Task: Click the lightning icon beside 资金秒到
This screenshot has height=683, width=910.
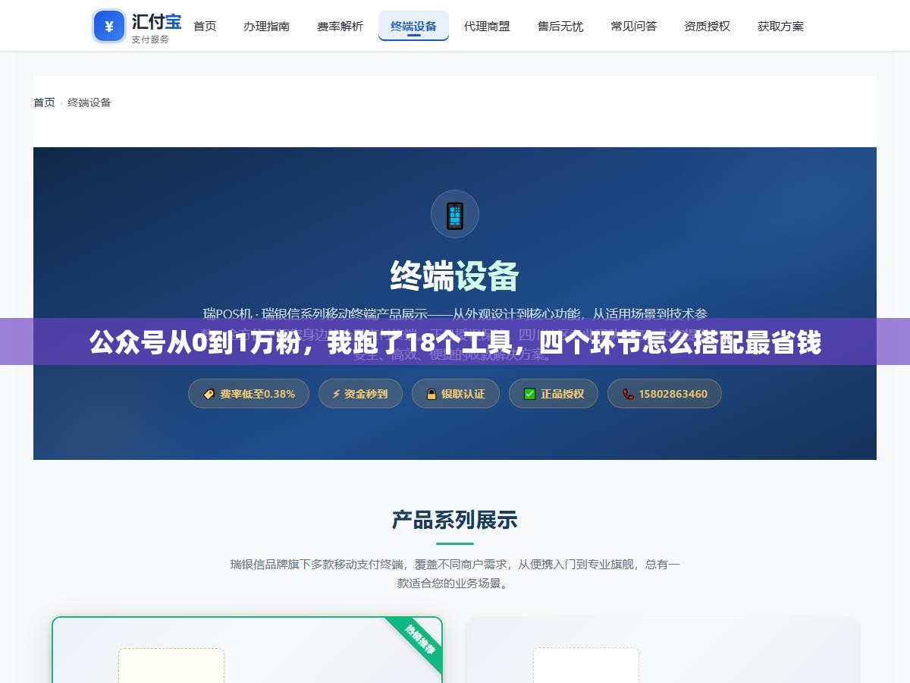Action: (336, 394)
